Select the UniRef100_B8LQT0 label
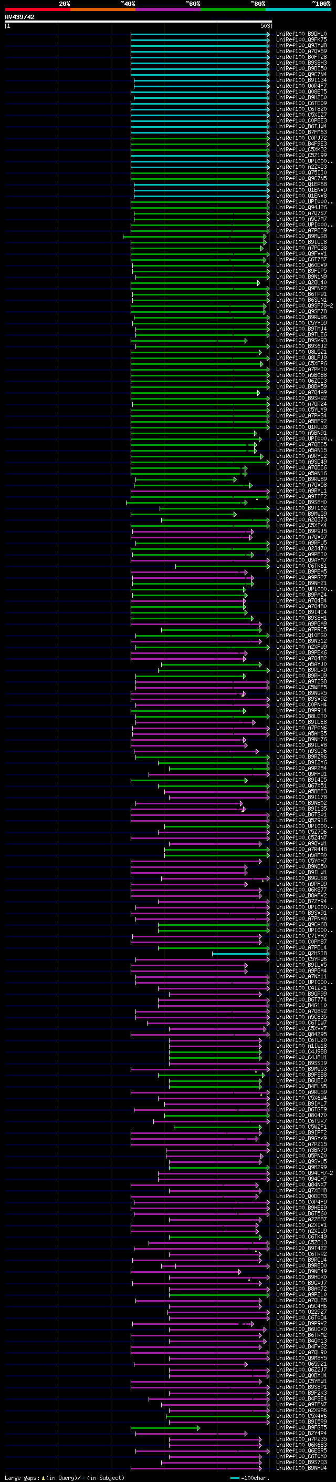Screen dimensions: 336x1482 click(x=301, y=717)
